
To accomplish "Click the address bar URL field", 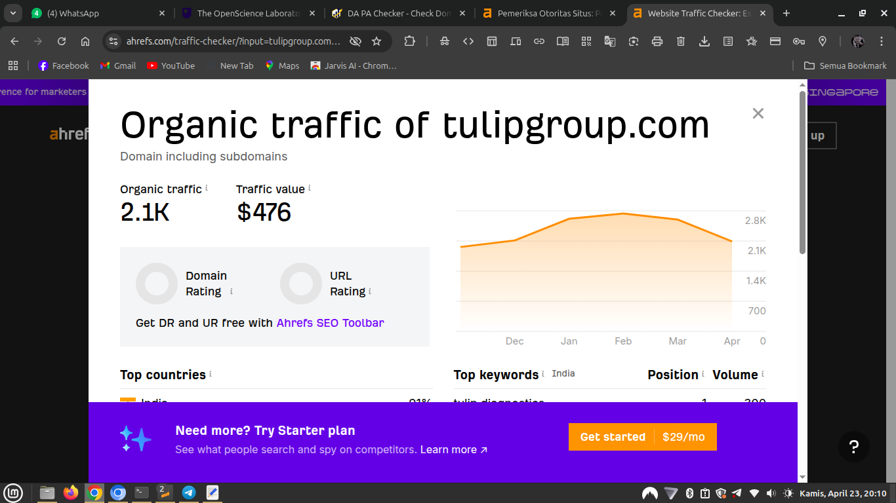I will click(x=234, y=41).
